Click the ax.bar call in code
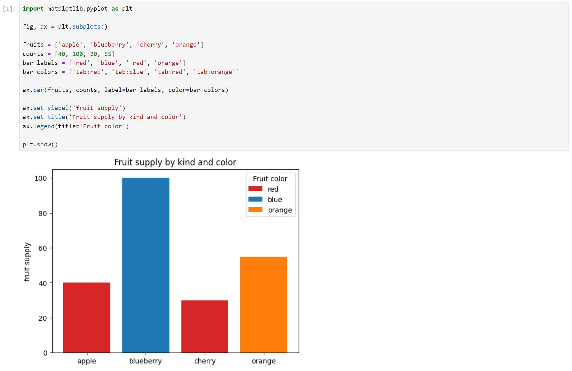Viewport: 572px width, 371px height. pos(125,90)
